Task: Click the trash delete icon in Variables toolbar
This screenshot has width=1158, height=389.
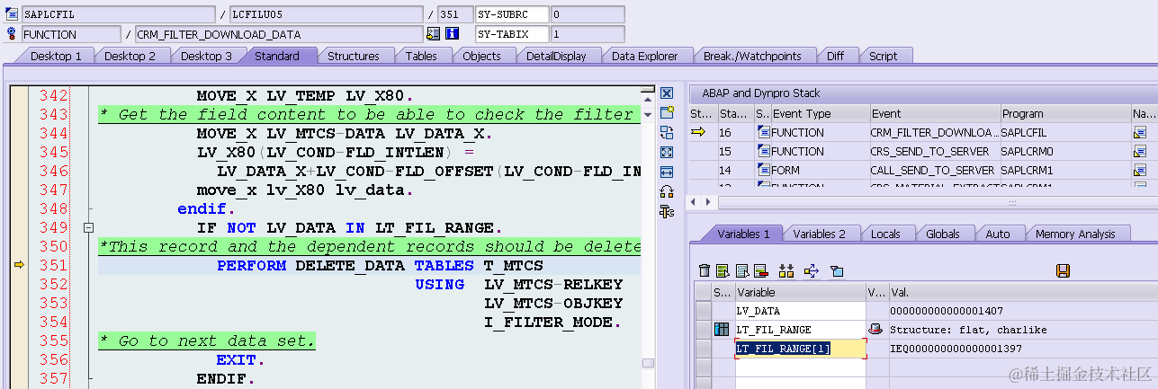Action: pos(705,270)
